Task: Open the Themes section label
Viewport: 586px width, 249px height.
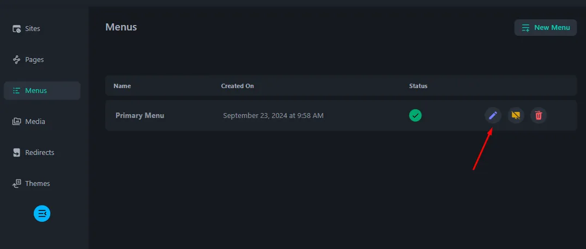Action: click(38, 183)
